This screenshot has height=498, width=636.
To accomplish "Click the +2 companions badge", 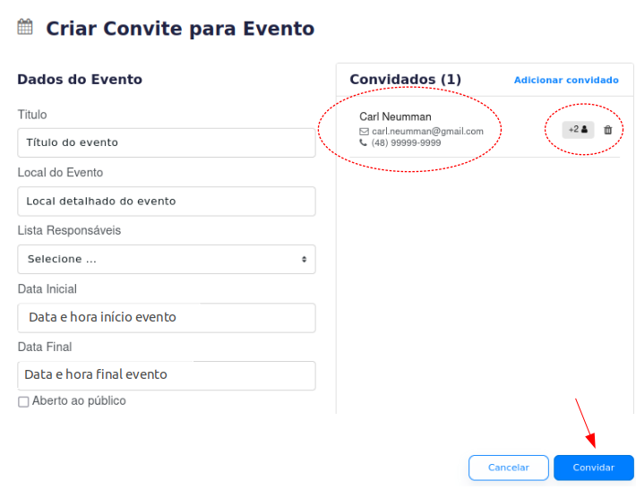I will (x=578, y=130).
